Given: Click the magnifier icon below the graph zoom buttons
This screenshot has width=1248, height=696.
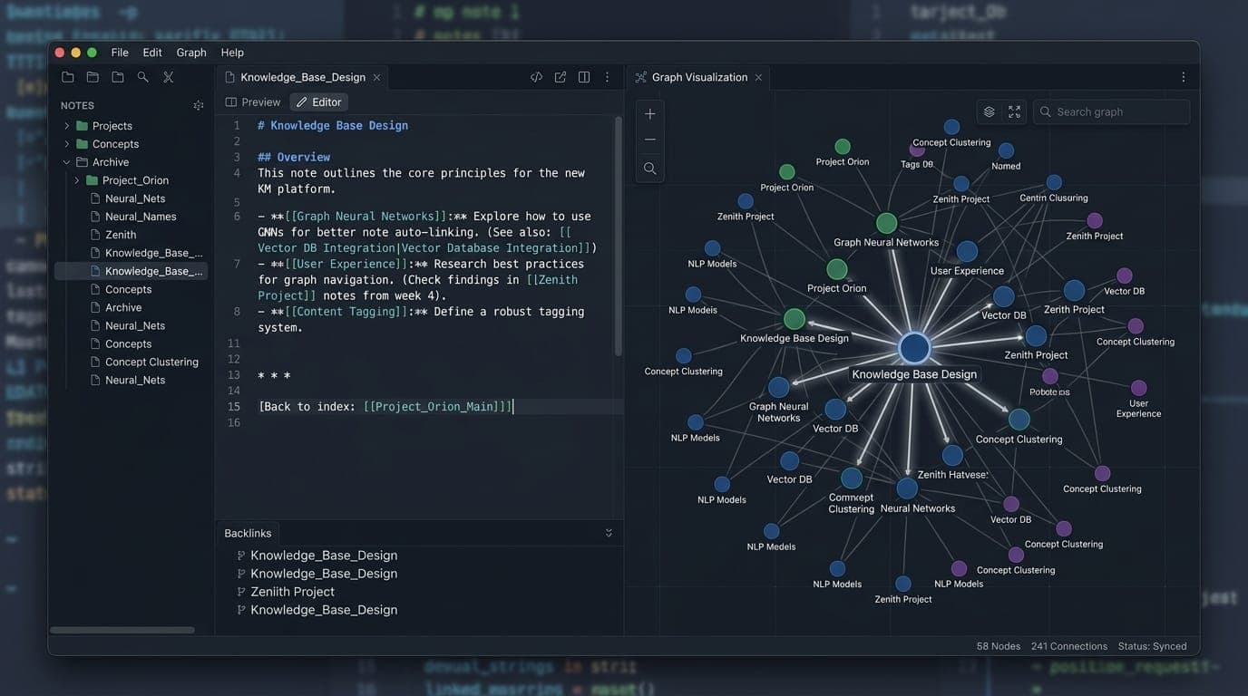Looking at the screenshot, I should pos(650,169).
